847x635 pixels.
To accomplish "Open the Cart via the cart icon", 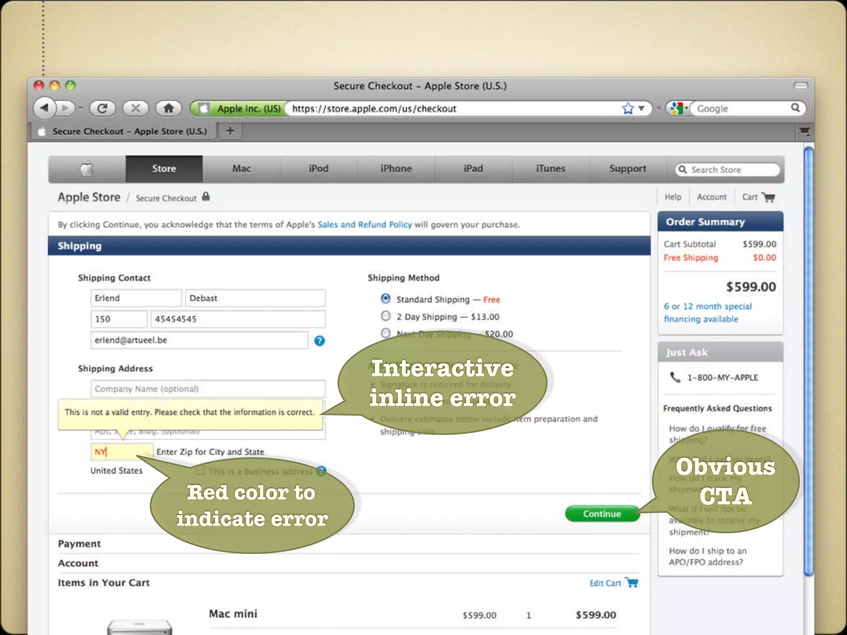I will 768,197.
